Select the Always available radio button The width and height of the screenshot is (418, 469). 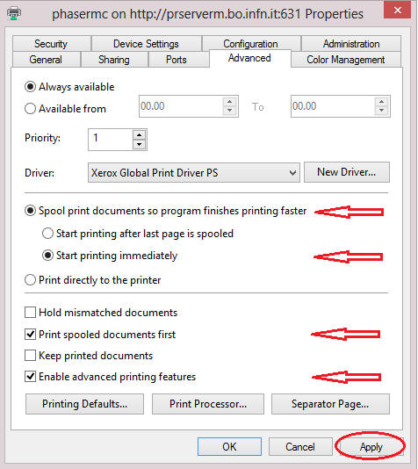(x=30, y=87)
